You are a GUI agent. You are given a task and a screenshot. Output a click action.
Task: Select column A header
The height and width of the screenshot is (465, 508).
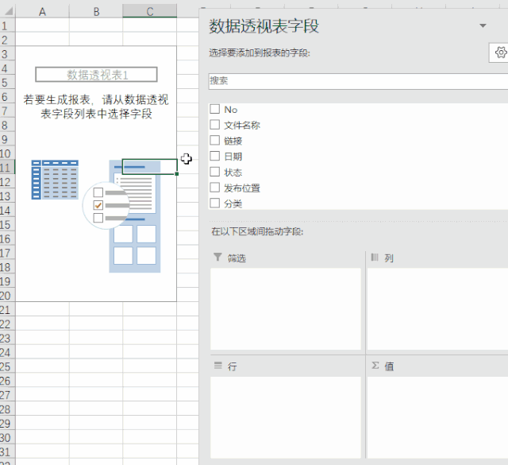pos(42,12)
